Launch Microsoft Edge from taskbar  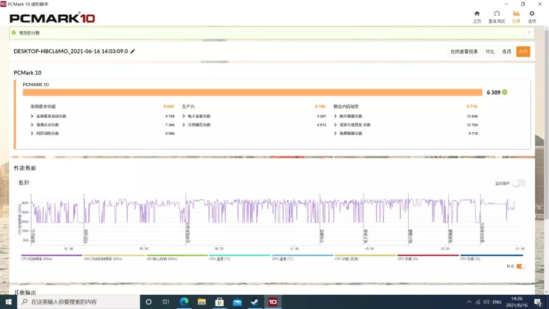(x=184, y=302)
